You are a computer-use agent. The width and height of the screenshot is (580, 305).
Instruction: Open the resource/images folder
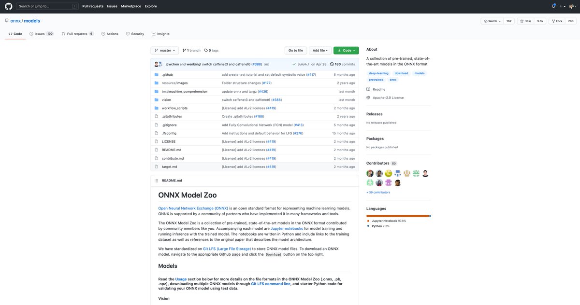coord(174,83)
